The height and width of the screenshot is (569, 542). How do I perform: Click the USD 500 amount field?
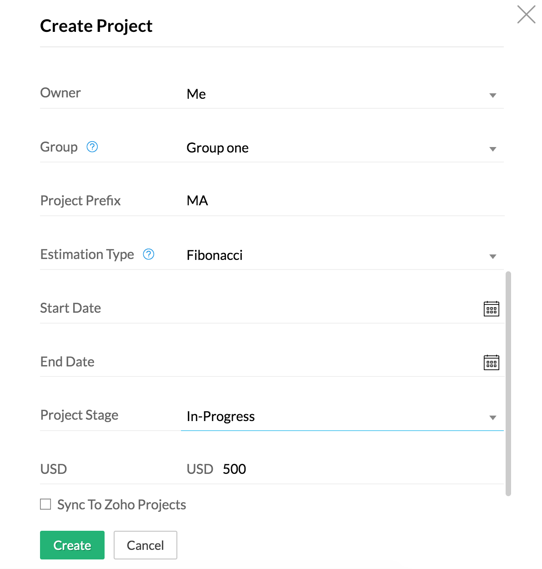tap(234, 469)
